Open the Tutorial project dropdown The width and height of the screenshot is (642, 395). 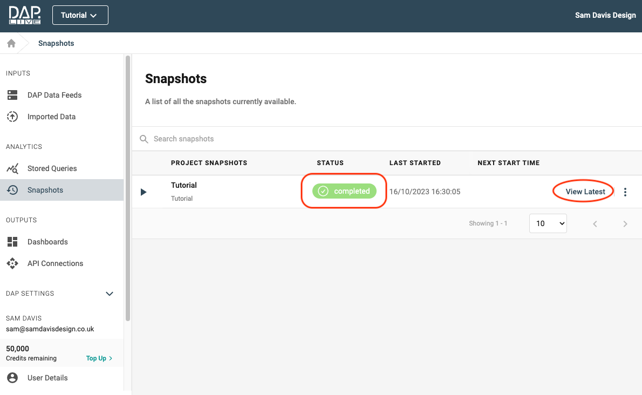point(80,15)
